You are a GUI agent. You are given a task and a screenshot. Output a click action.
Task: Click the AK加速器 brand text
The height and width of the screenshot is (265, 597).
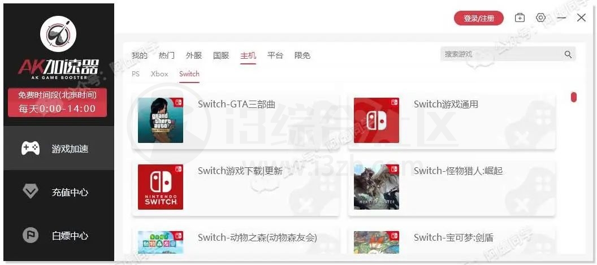coord(59,68)
